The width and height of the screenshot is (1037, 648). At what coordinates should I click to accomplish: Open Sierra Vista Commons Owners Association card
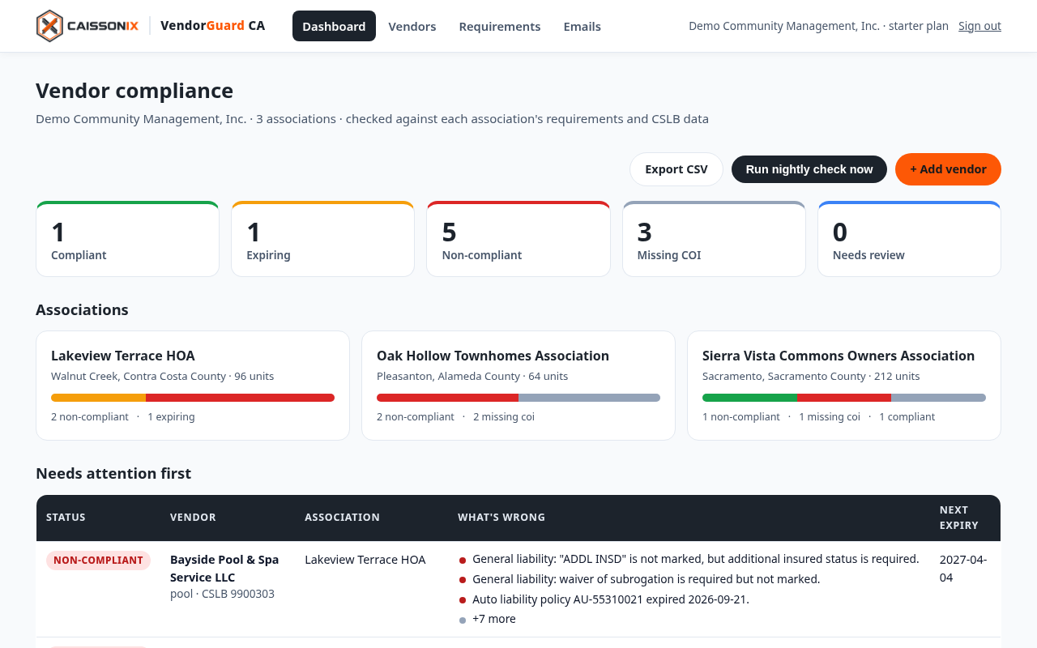(x=844, y=386)
